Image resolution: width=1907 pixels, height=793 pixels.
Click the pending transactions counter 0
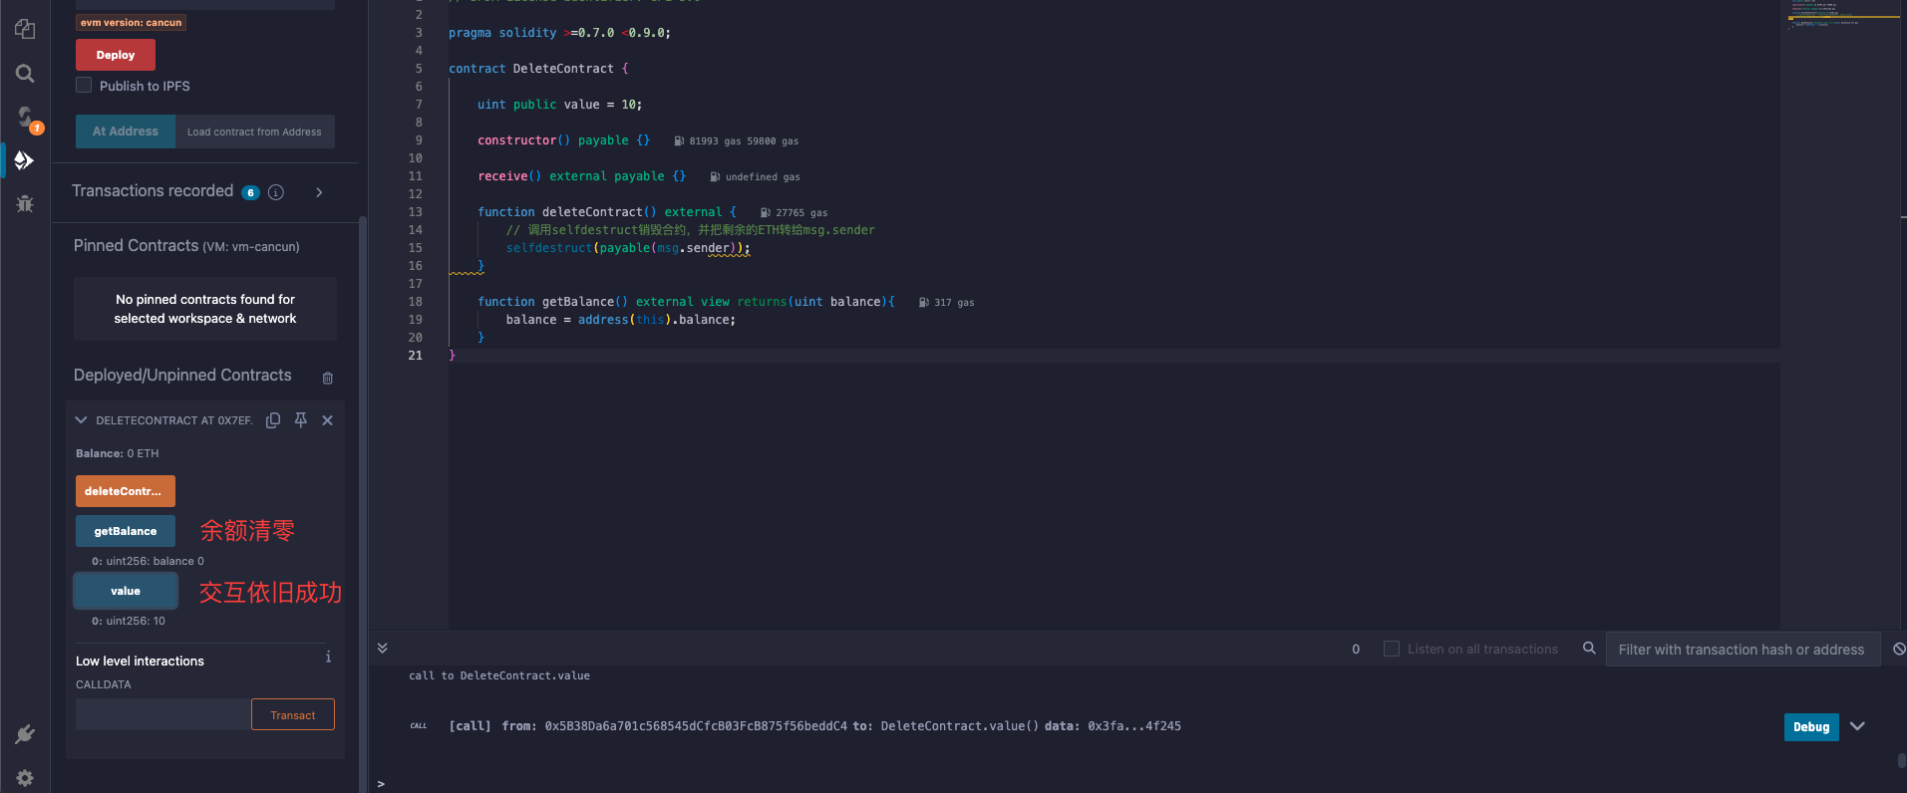point(1356,649)
